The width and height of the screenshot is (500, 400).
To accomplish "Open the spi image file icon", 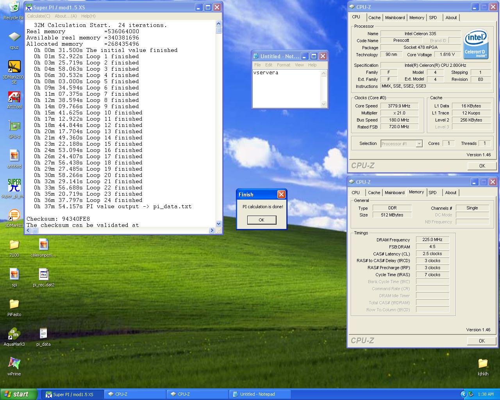I will coord(14,275).
